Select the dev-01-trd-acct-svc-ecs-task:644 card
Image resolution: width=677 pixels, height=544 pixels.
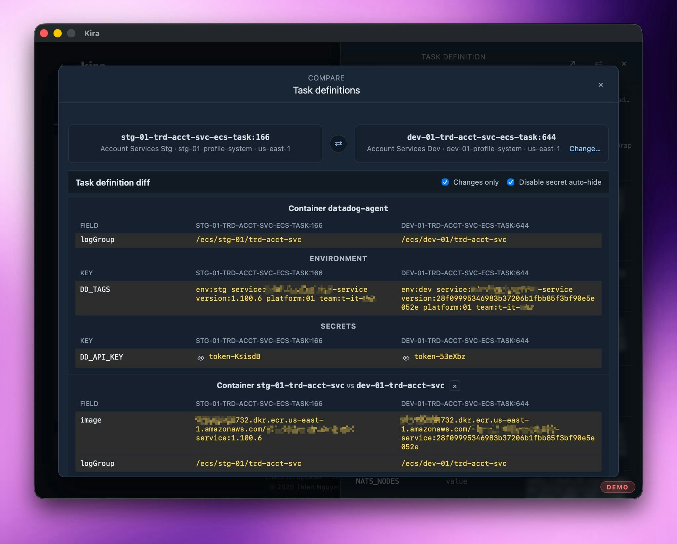pos(481,143)
